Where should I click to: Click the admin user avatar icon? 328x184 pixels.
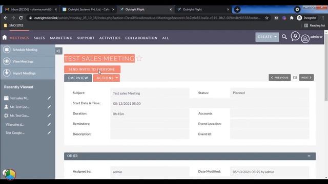click(x=305, y=39)
